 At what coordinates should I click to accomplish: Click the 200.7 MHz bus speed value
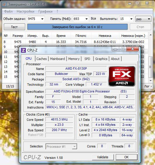click(x=59, y=130)
